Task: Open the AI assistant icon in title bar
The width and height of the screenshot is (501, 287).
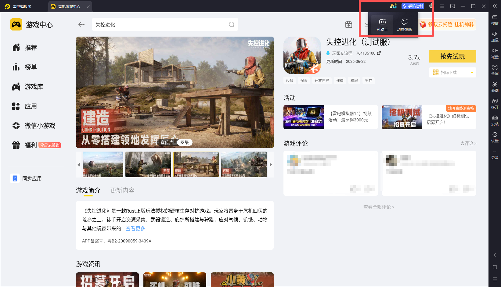Action: [x=393, y=6]
